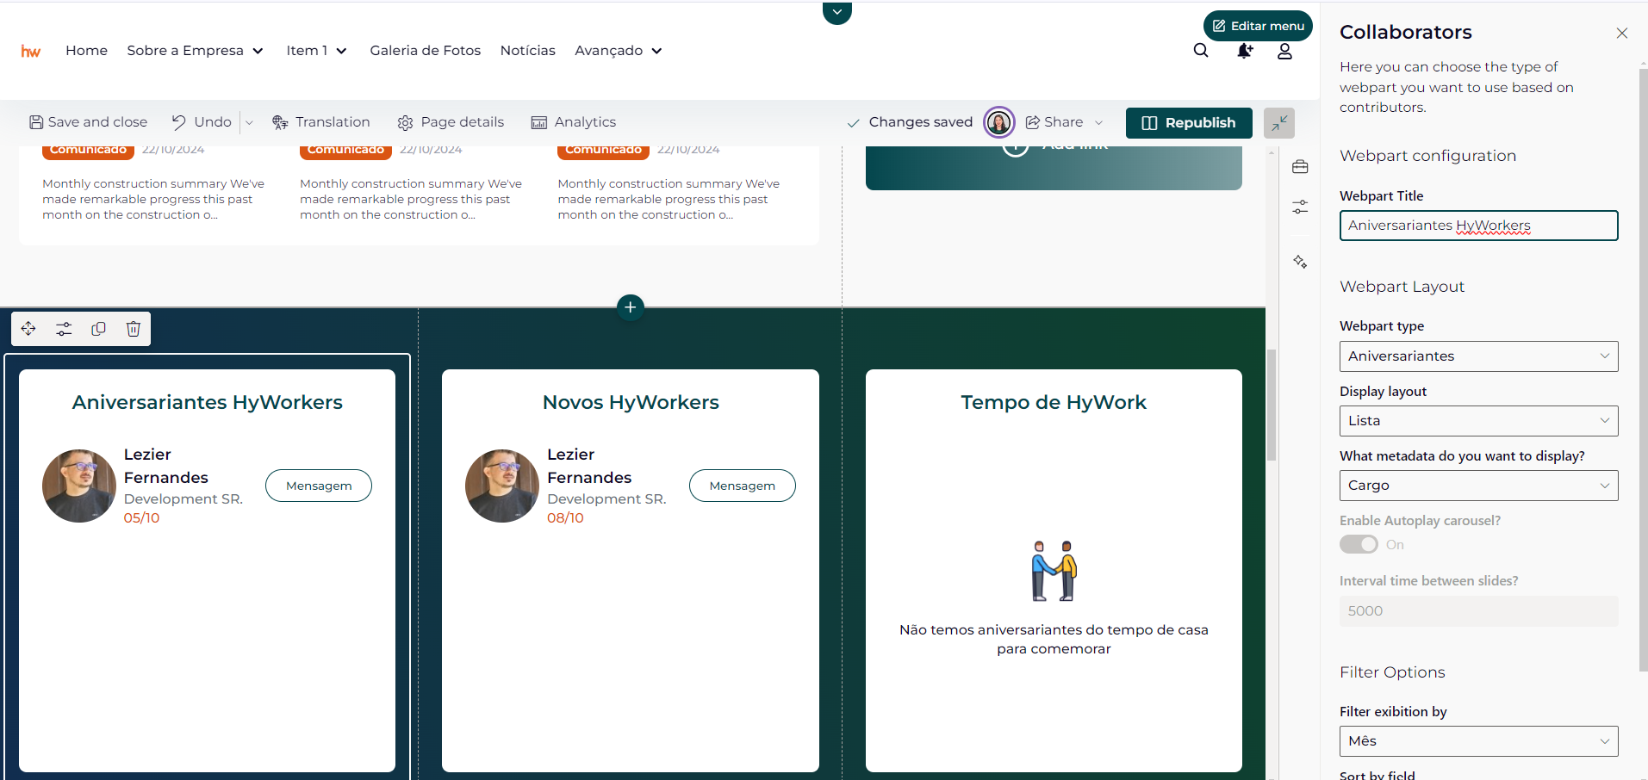Toggle Enable Autoplay carousel switch
Viewport: 1648px width, 780px height.
[x=1359, y=545]
